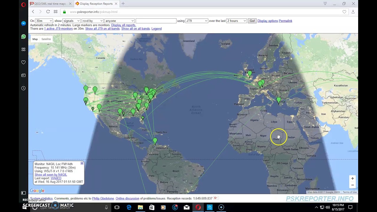Click Windows taskbar search box
The height and width of the screenshot is (212, 377).
[x=70, y=207]
